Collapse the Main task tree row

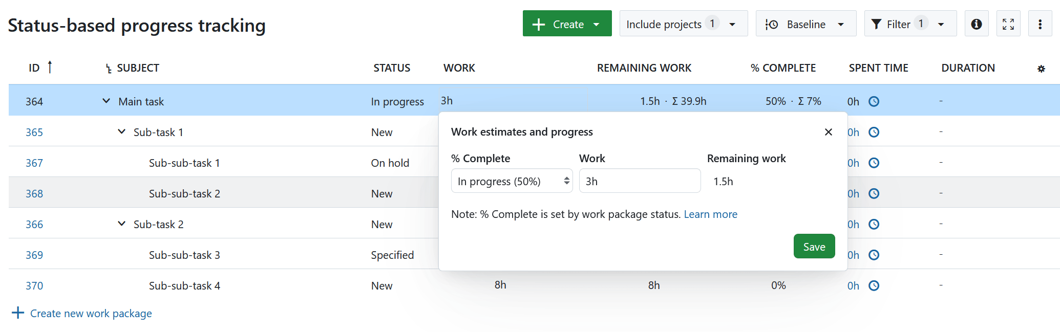[x=106, y=101]
